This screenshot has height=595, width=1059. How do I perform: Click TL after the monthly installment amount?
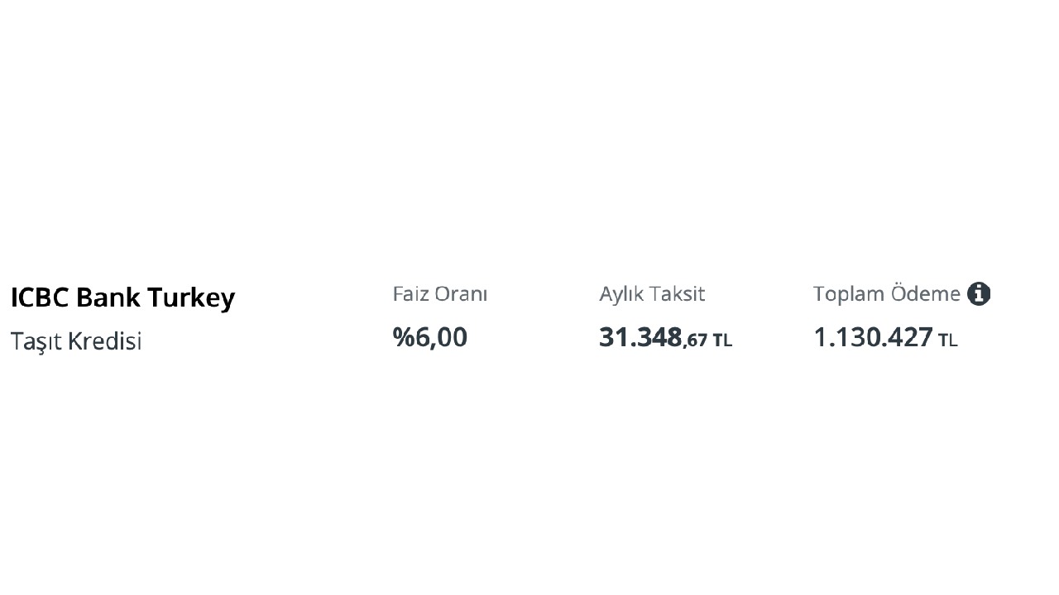tap(722, 340)
